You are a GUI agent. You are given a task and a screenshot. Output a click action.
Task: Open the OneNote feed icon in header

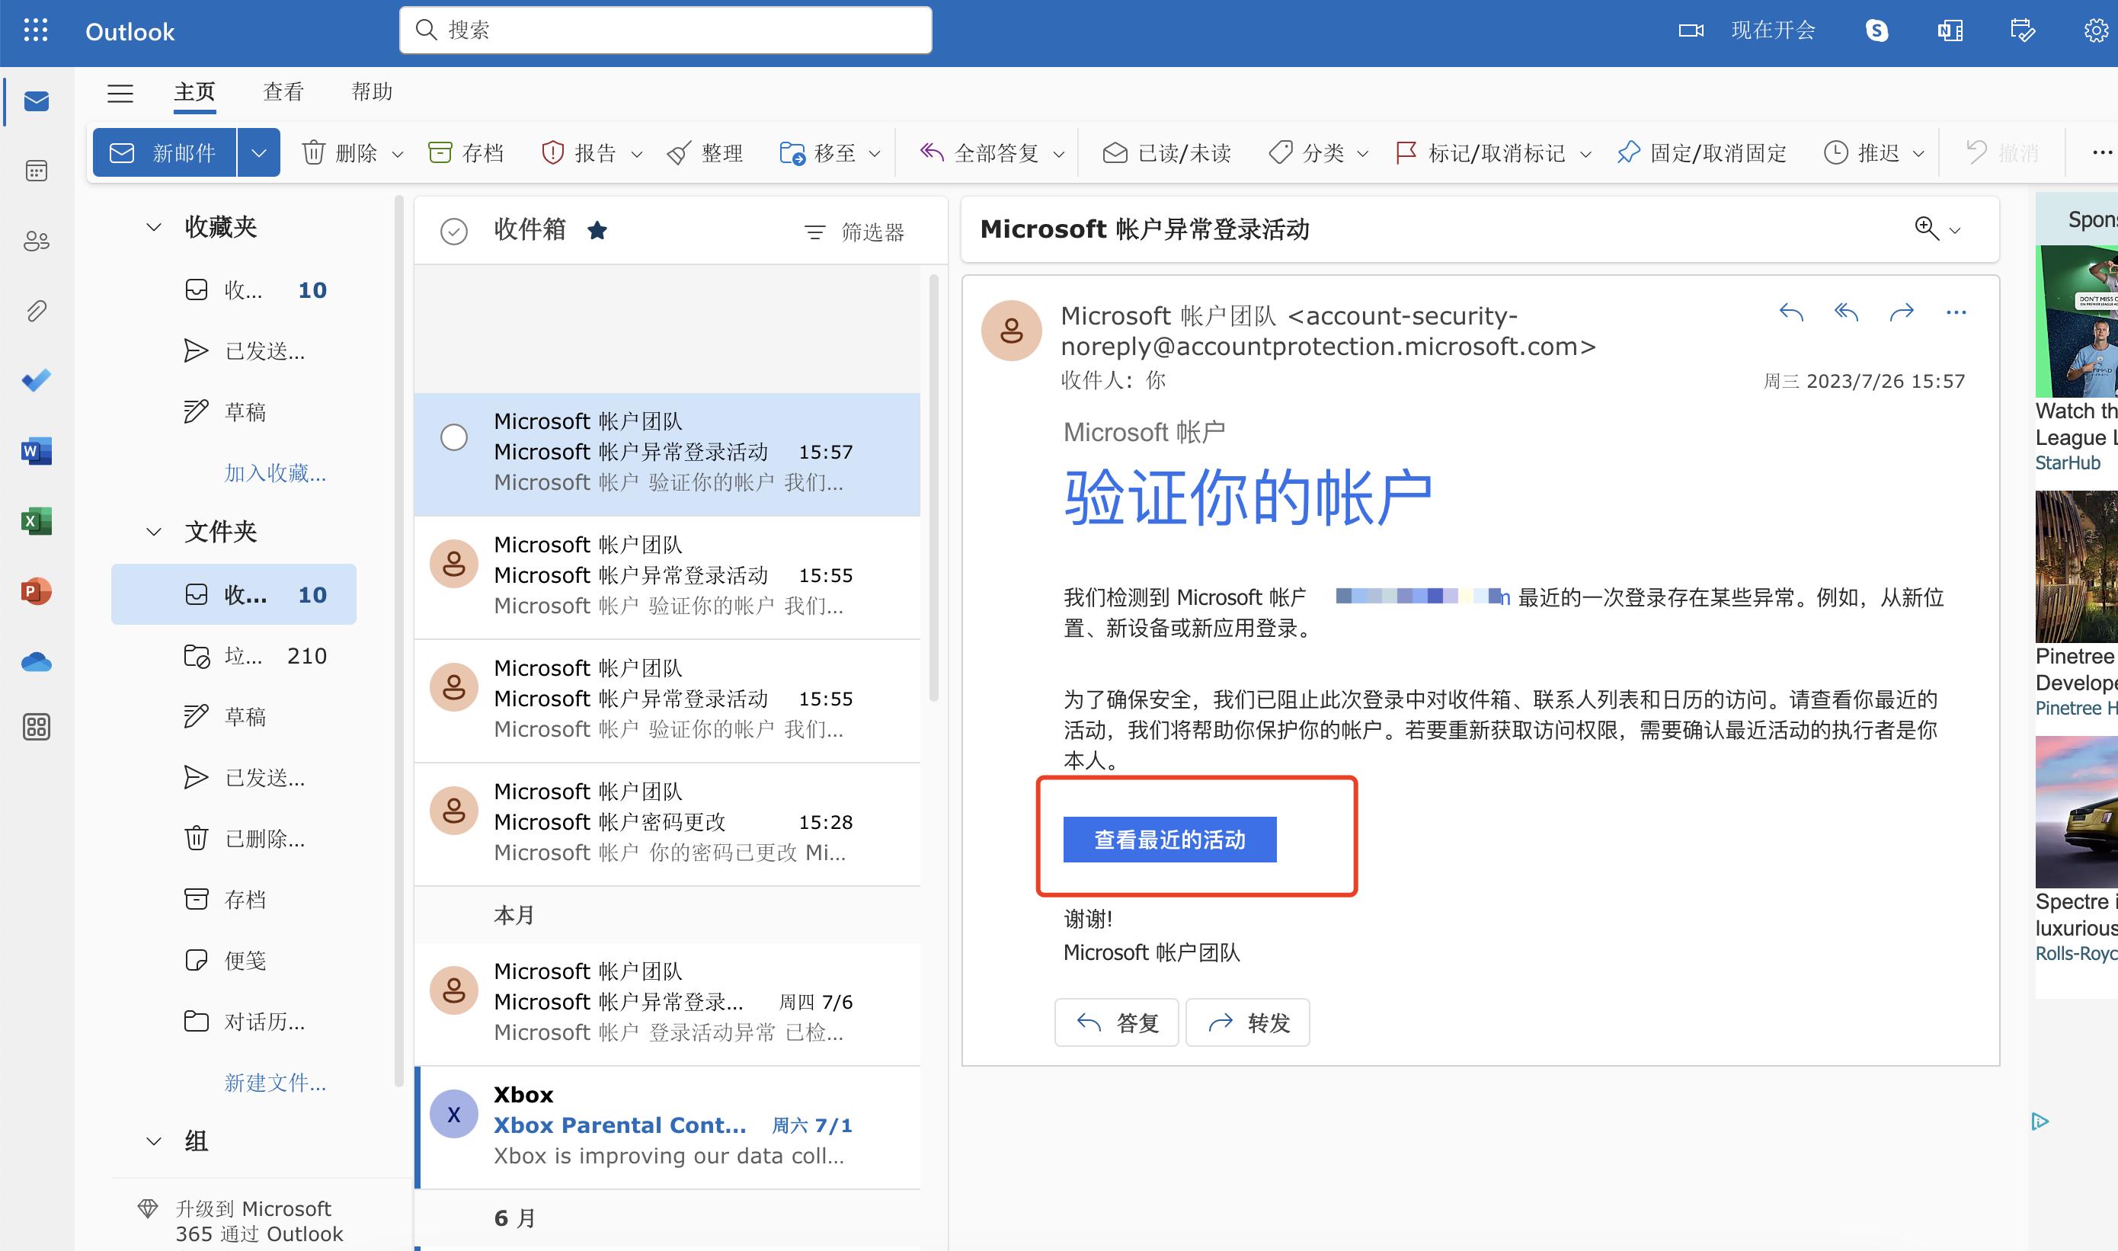click(x=1950, y=31)
